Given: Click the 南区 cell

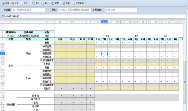Looking at the screenshot, I should click(x=47, y=36).
